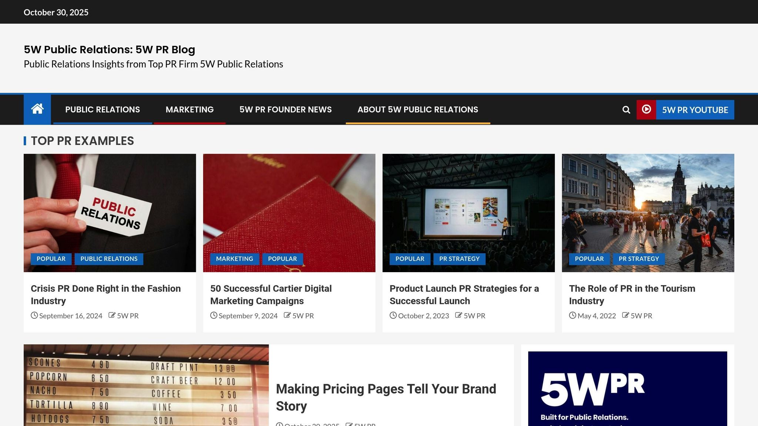758x426 pixels.
Task: Click edit icon beside 5W PR under Tourism post
Action: (625, 315)
